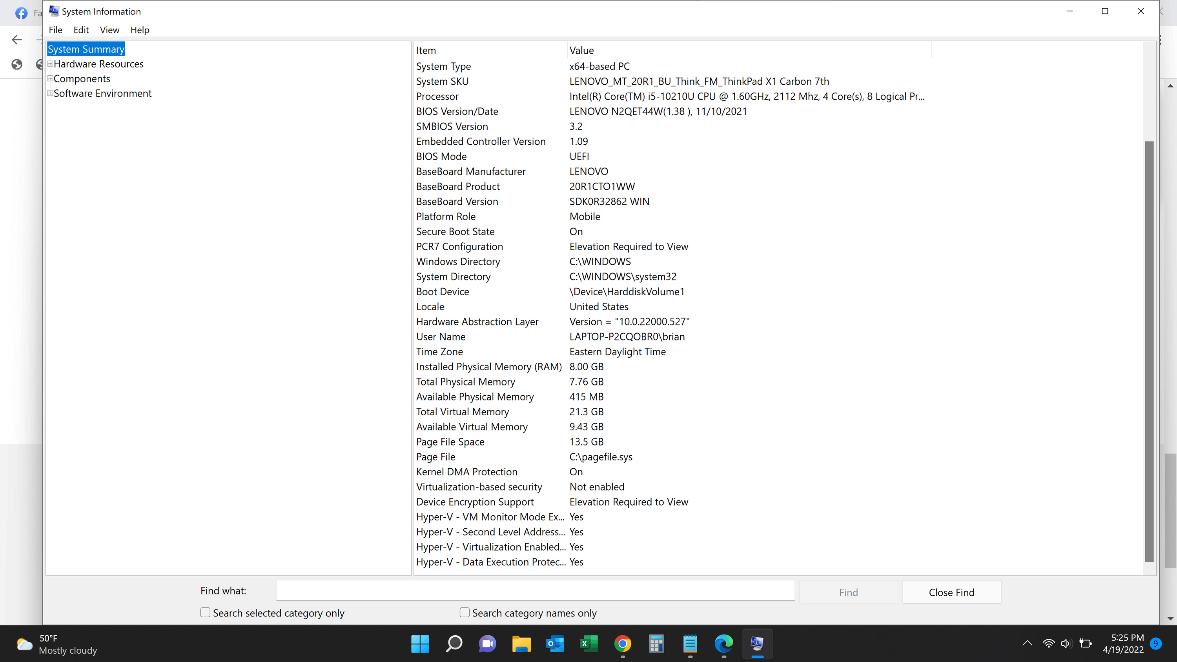Show hidden system tray icons
The height and width of the screenshot is (662, 1177).
click(1027, 644)
